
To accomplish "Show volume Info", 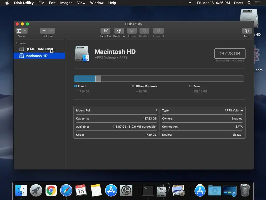I will click(247, 31).
